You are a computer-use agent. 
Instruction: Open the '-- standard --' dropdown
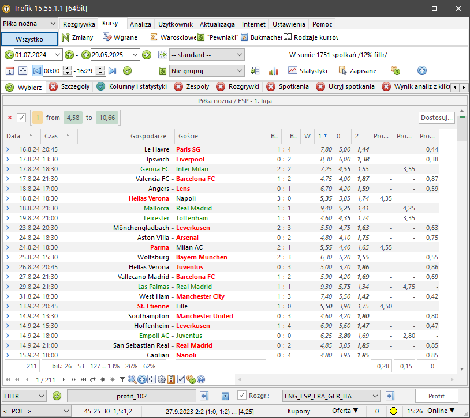click(x=207, y=55)
